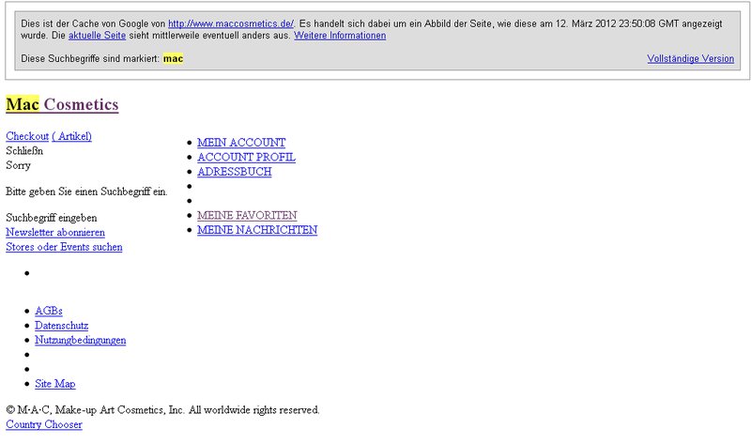Select 'Bitte geben Sie einen Suchbegriff ein.' text
This screenshot has width=751, height=444.
point(86,191)
